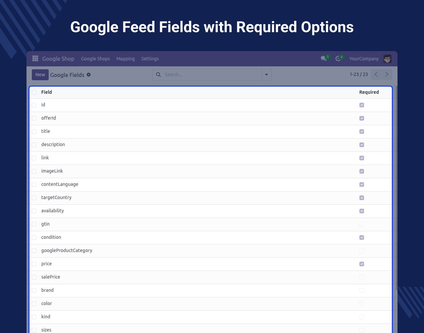The width and height of the screenshot is (424, 333).
Task: Select the brand row checkbox
Action: click(x=34, y=291)
